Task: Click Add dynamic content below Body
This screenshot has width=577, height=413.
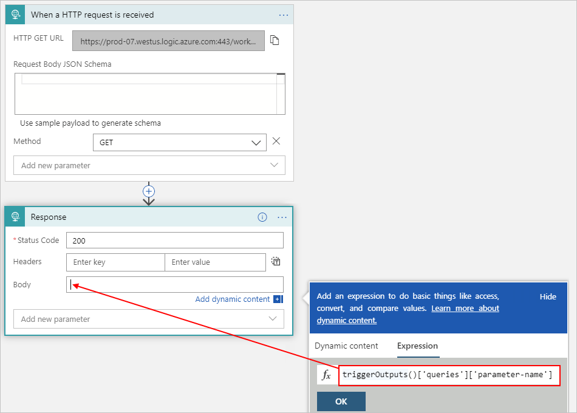Action: click(233, 299)
